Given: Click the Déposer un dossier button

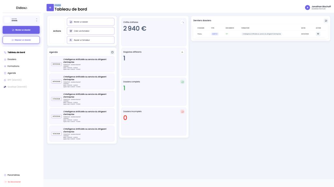Looking at the screenshot, I should (21, 40).
